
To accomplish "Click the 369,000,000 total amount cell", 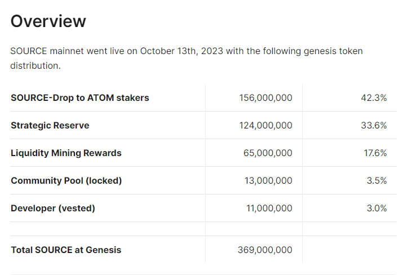I will pos(265,250).
